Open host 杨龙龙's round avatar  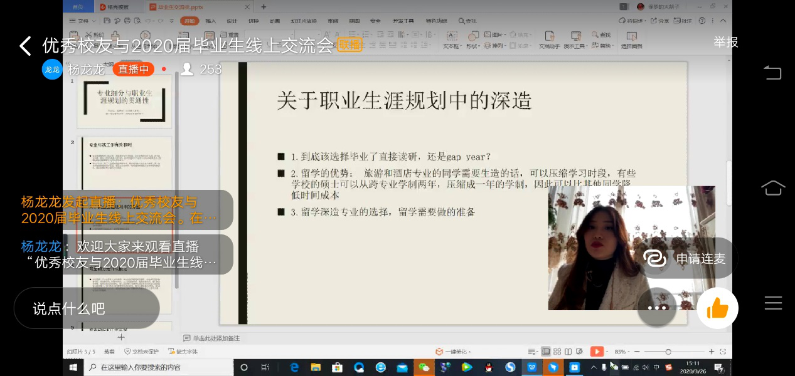[52, 70]
